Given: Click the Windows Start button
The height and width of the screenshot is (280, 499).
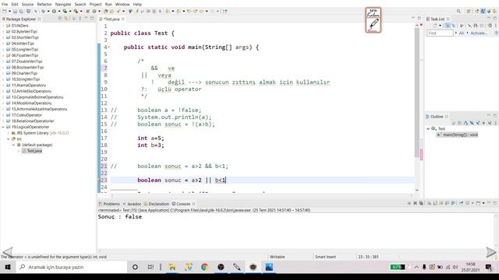Looking at the screenshot, I should (8, 267).
